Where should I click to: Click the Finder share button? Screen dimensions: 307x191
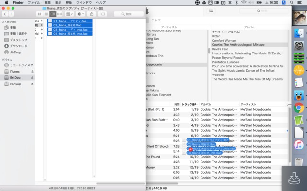[x=91, y=14]
